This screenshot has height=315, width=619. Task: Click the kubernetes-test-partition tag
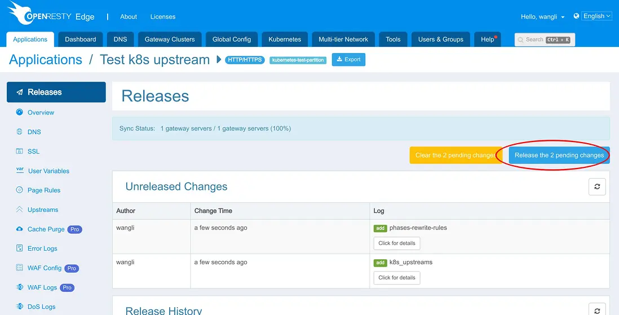(298, 60)
